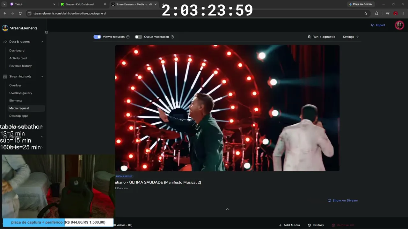Collapse the Data & reports section
This screenshot has width=408, height=229.
(x=42, y=42)
